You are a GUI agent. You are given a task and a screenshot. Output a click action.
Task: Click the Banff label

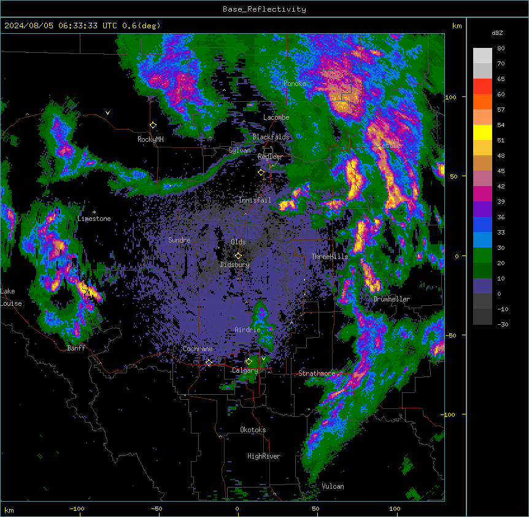click(x=76, y=348)
